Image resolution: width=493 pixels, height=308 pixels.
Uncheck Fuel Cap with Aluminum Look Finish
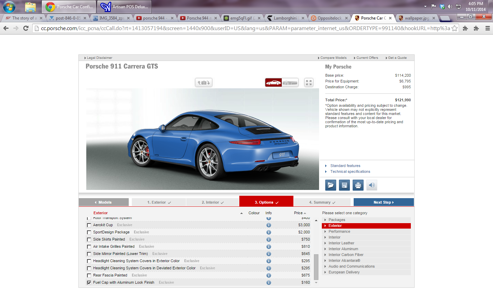coord(89,283)
